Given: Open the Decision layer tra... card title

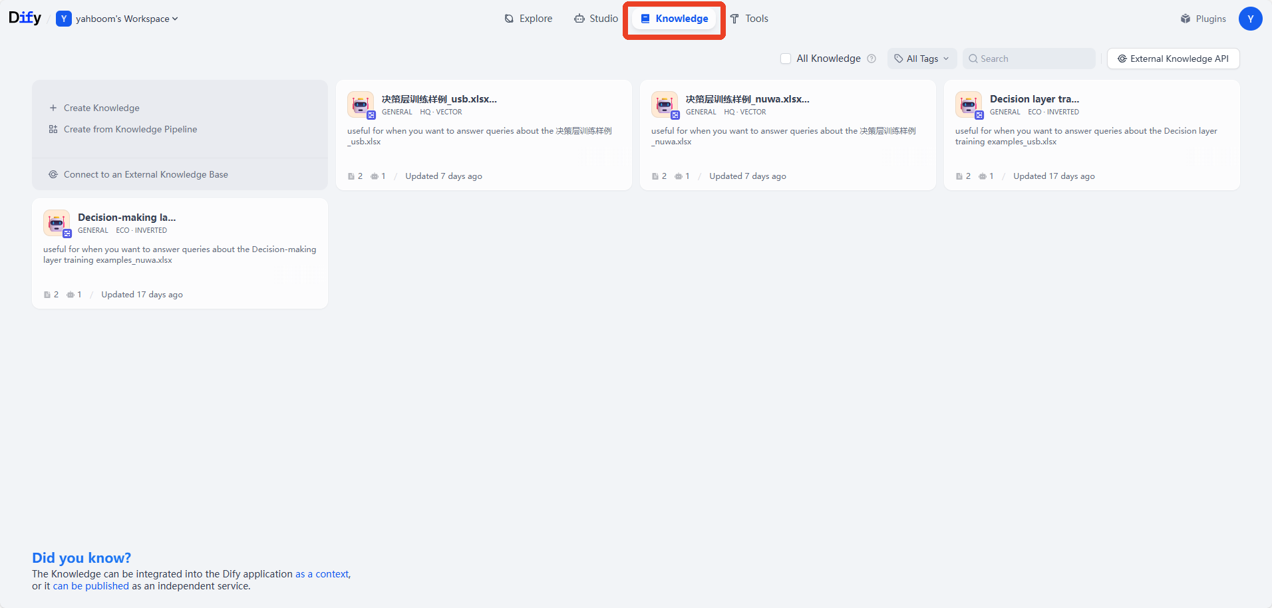Looking at the screenshot, I should pyautogui.click(x=1034, y=98).
